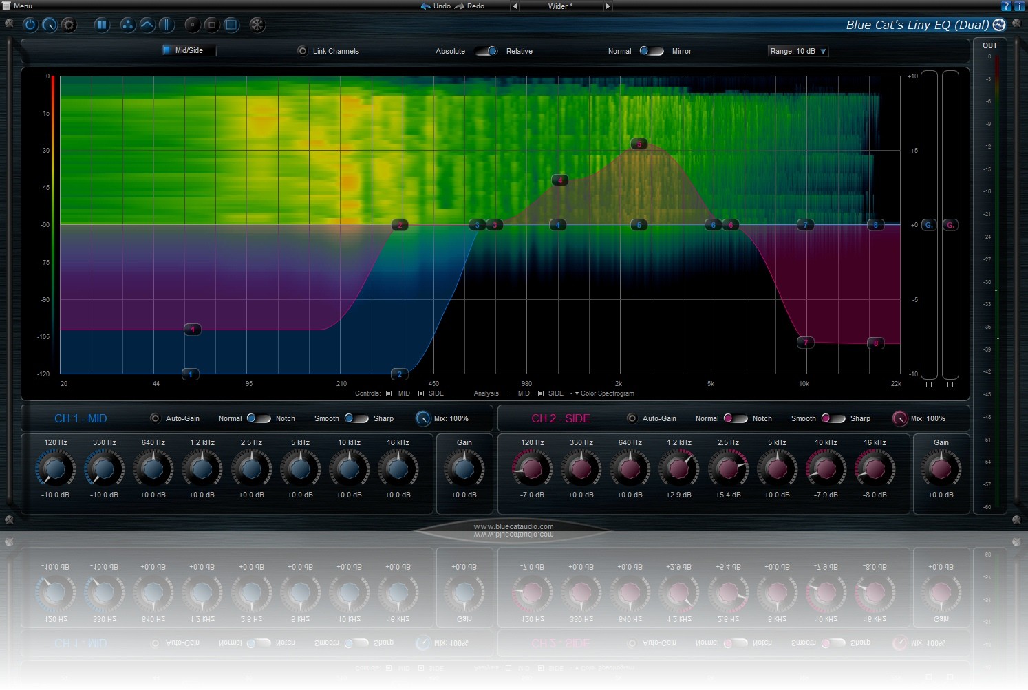1028x690 pixels.
Task: Toggle CH 2 Smooth/Sharp switch
Action: click(833, 418)
